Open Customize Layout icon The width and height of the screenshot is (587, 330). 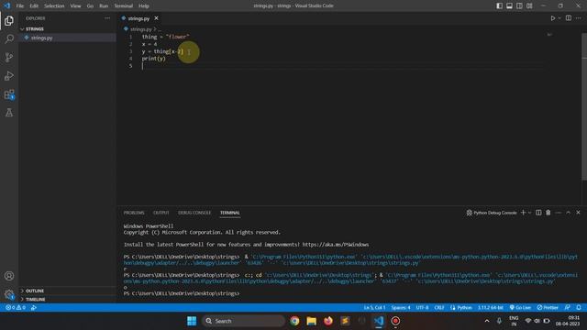click(x=529, y=6)
